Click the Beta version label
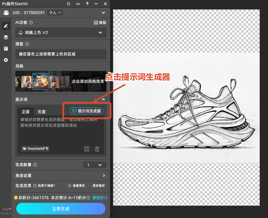268x218 pixels. [x=6, y=209]
